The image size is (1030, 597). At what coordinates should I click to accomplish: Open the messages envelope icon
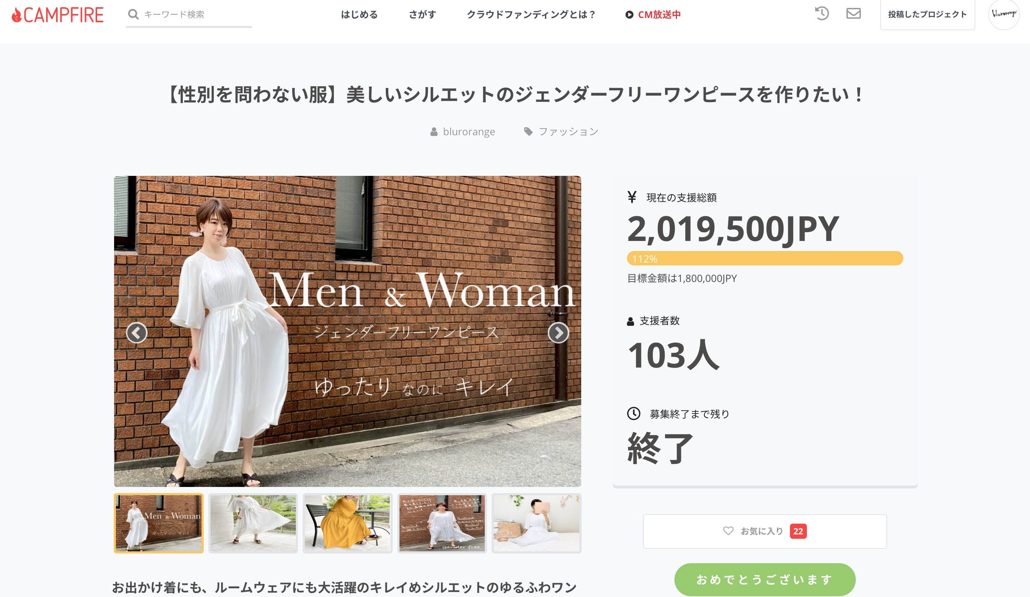(853, 13)
